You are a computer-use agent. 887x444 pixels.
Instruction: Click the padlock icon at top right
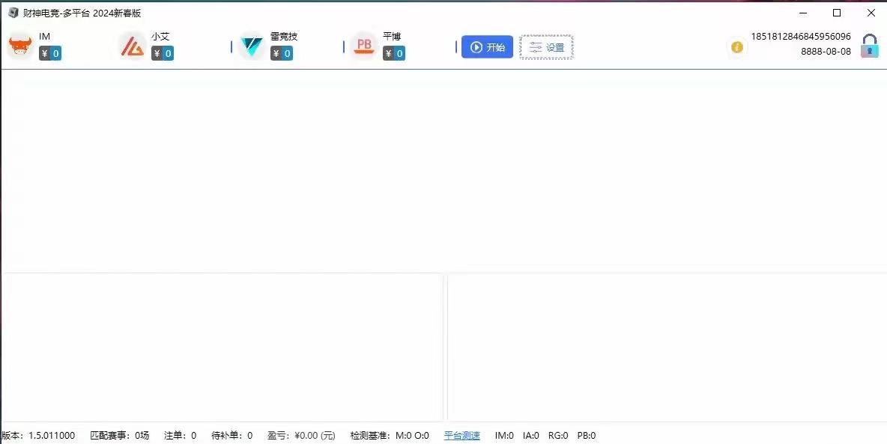[x=869, y=46]
